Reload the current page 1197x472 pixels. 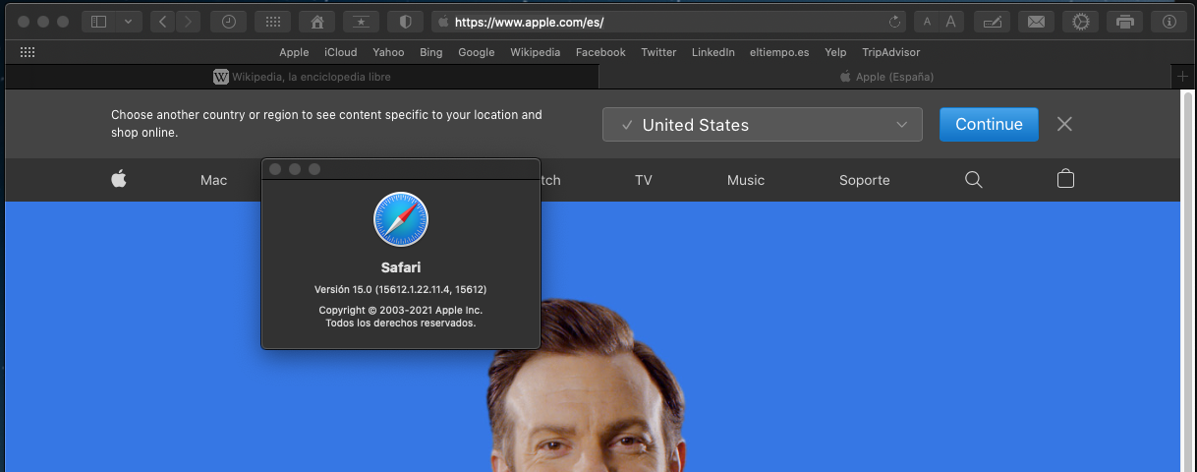894,22
